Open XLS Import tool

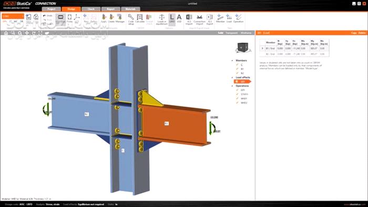(189, 19)
